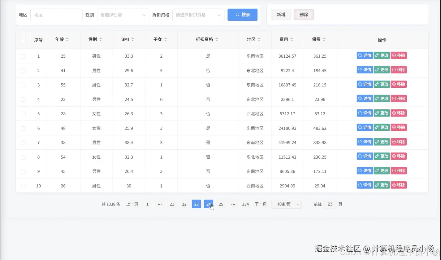Click the 西南地区 cell in row 10
Screen dimensions: 441x260
255,186
